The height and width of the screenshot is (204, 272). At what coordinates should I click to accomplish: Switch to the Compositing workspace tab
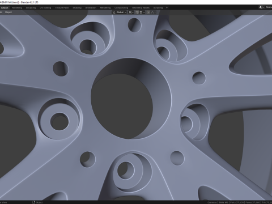point(121,8)
